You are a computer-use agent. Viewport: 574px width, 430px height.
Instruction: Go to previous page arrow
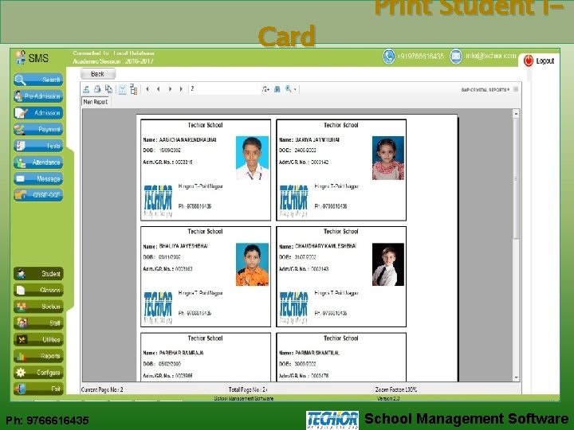[x=158, y=89]
